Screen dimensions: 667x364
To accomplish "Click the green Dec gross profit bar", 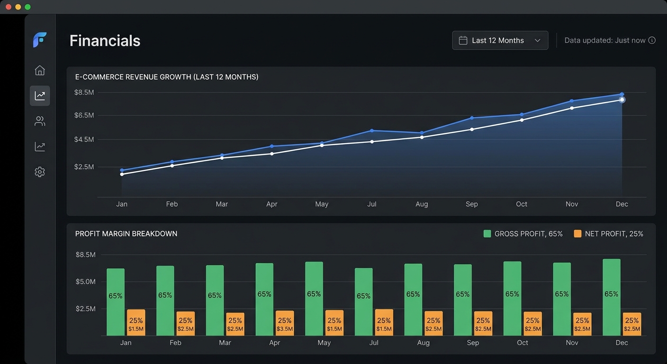I will [x=612, y=297].
